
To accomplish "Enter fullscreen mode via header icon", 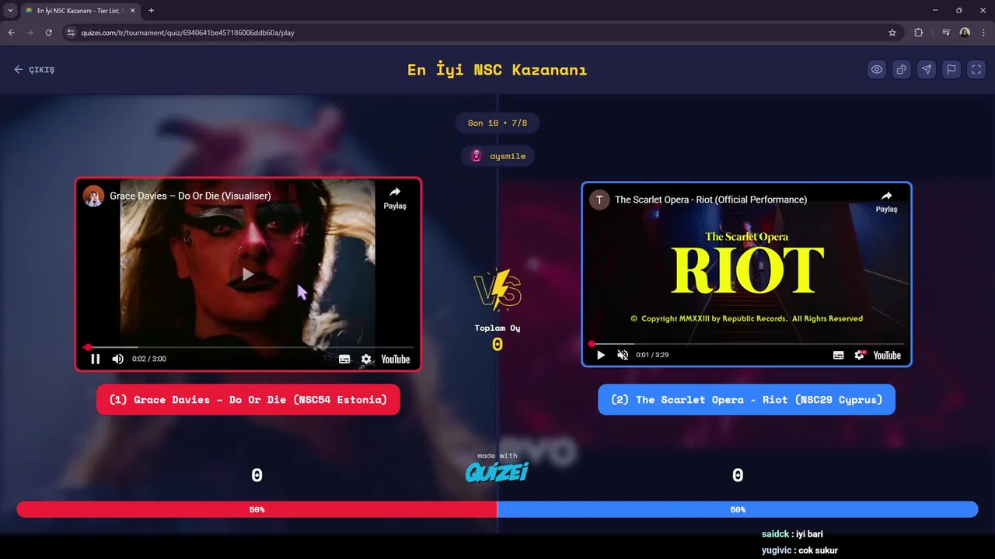I will [x=976, y=69].
